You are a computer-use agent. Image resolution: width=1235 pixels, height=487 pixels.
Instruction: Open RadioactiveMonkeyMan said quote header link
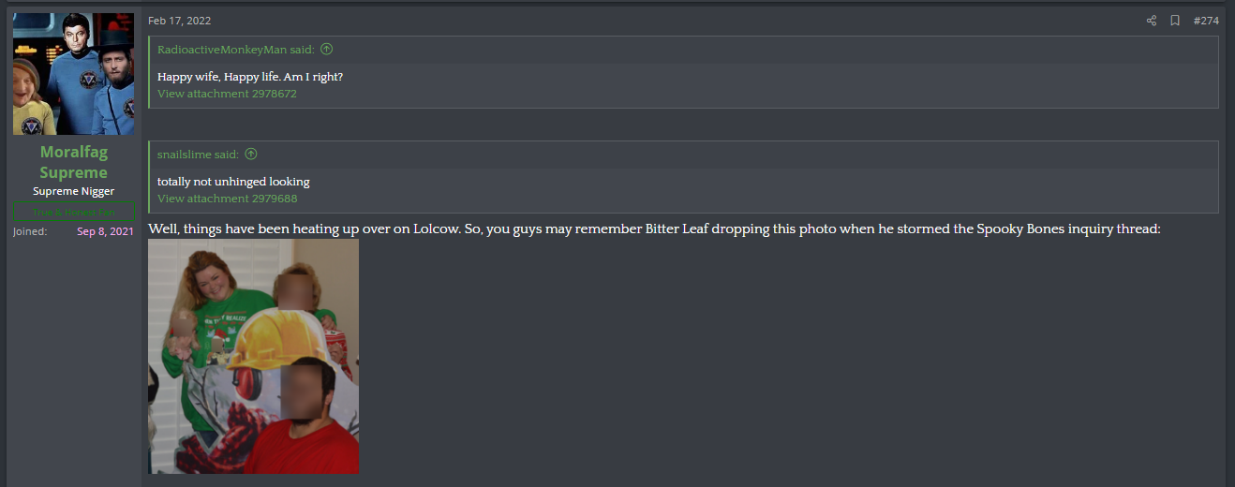pos(236,50)
